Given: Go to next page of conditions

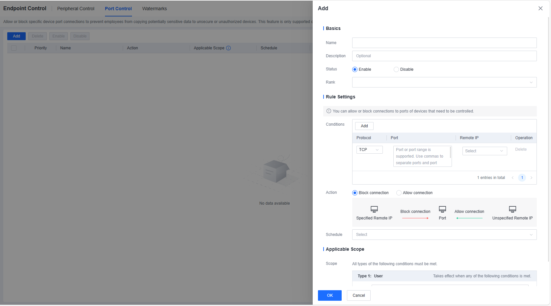Looking at the screenshot, I should coord(531,178).
